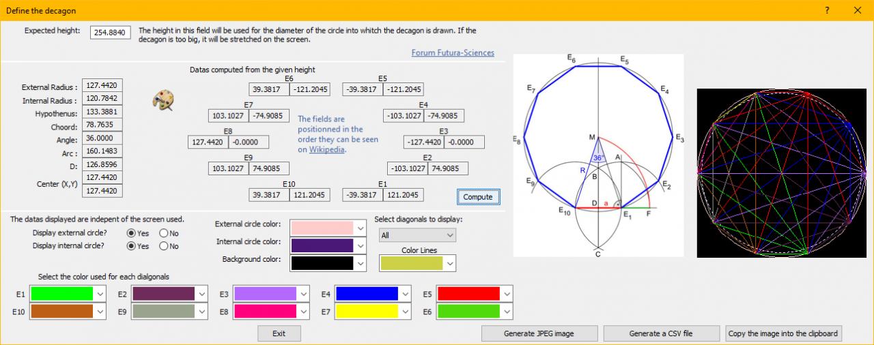The width and height of the screenshot is (874, 345).
Task: Click Copy the image into the clipboard
Action: 783,333
